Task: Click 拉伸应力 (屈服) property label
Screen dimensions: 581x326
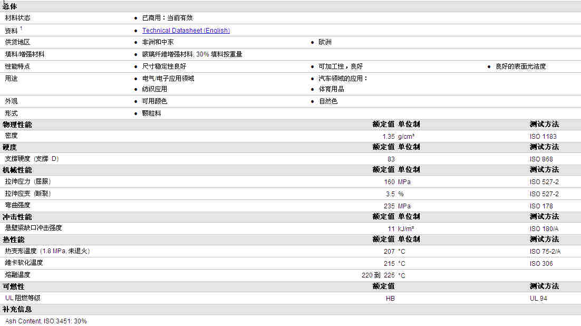Action: [28, 181]
